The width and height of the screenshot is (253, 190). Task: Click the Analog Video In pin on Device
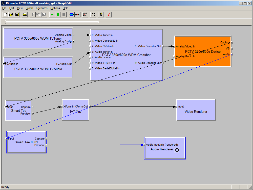(174, 47)
